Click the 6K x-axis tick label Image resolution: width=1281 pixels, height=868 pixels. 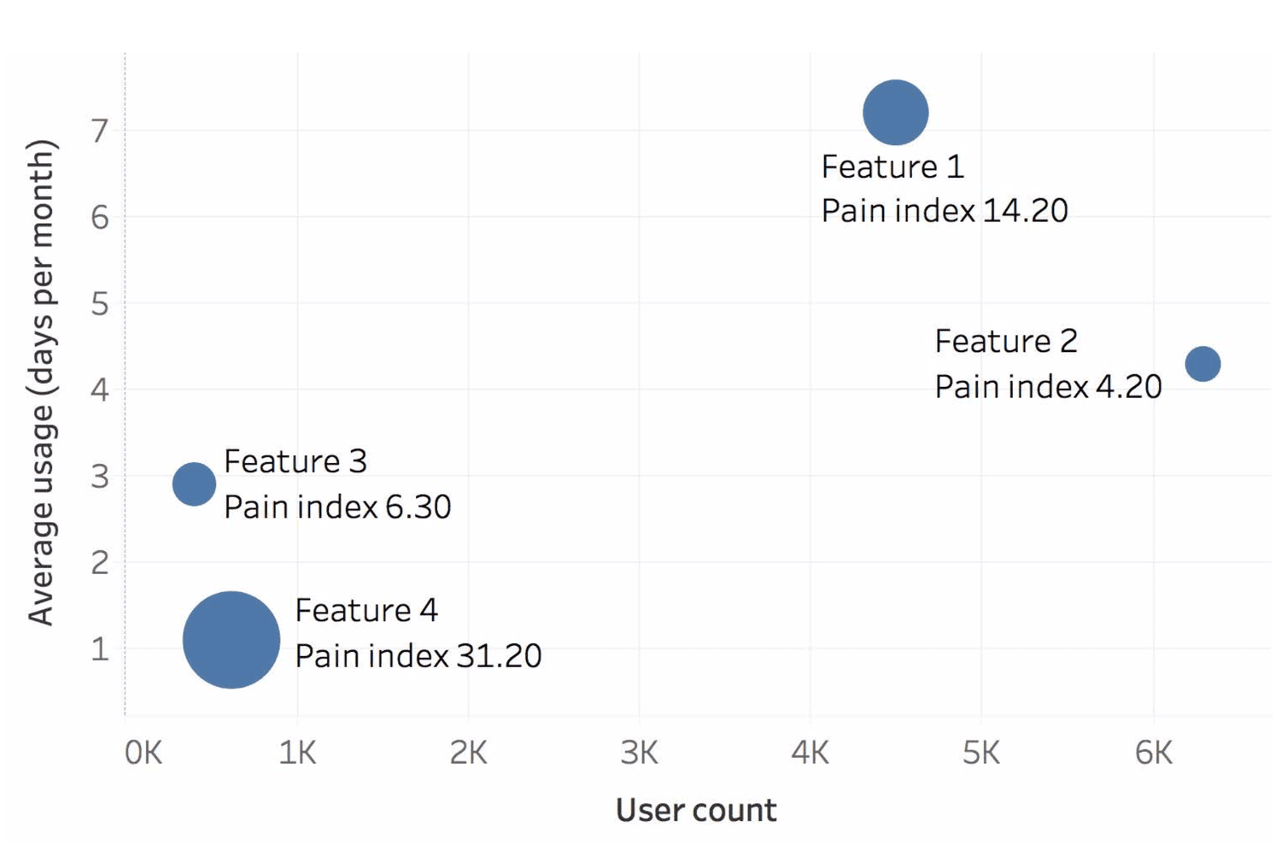coord(1153,753)
